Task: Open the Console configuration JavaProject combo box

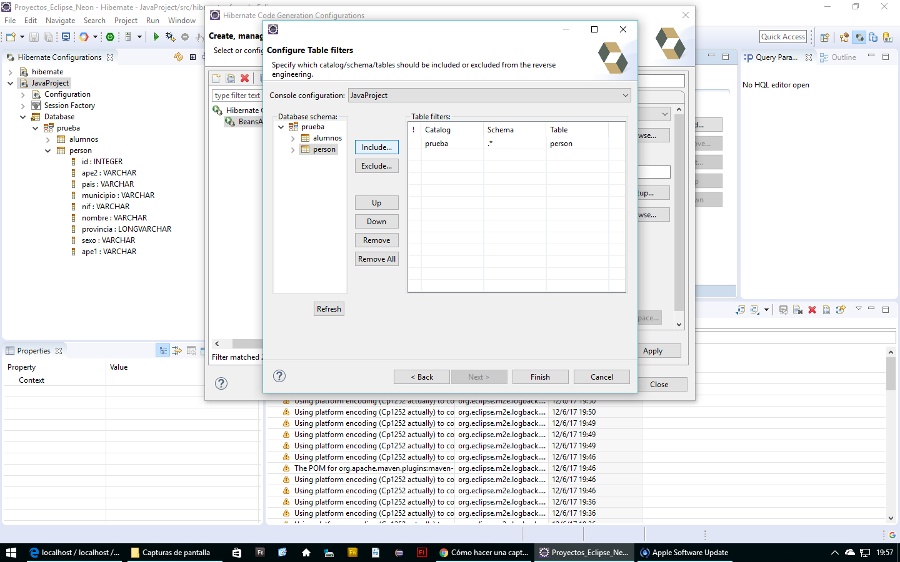Action: 489,96
